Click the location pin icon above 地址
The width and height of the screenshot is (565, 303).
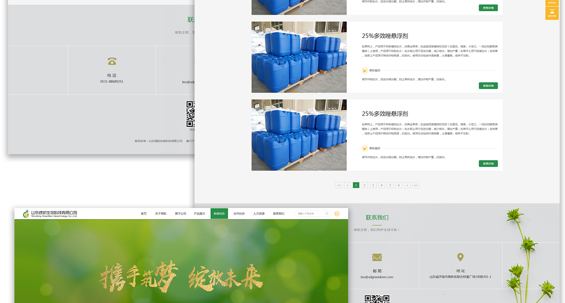point(460,258)
